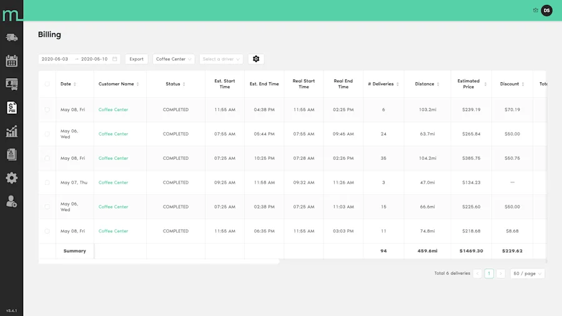The image size is (562, 316).
Task: Click the Total 6 deliveries text
Action: click(x=452, y=273)
